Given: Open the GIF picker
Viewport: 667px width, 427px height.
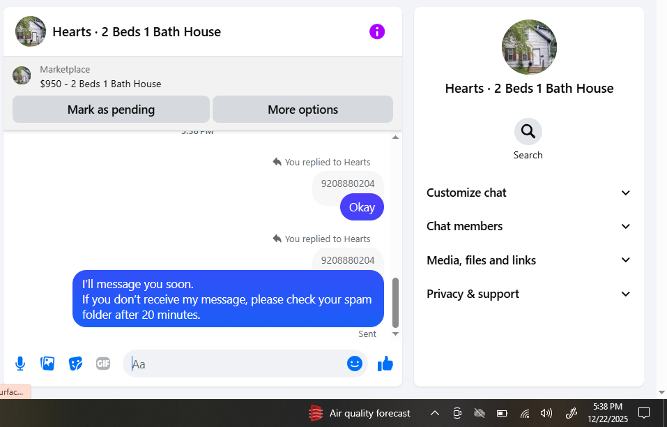Looking at the screenshot, I should (x=103, y=364).
